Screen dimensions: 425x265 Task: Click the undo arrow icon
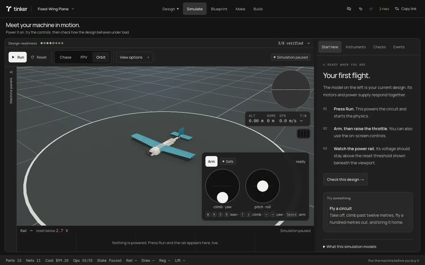[x=360, y=9]
